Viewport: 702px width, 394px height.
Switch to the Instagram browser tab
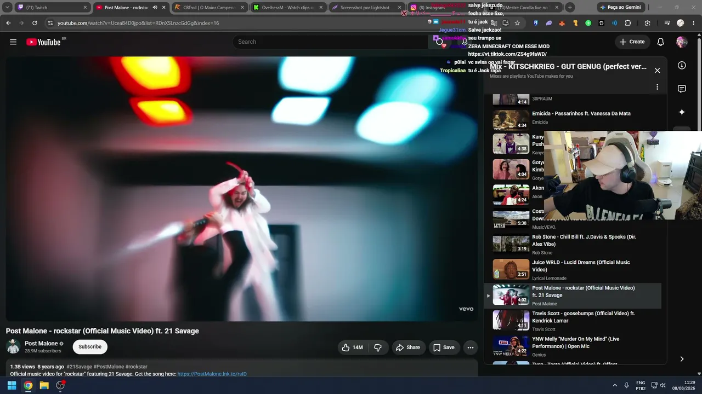click(x=439, y=8)
